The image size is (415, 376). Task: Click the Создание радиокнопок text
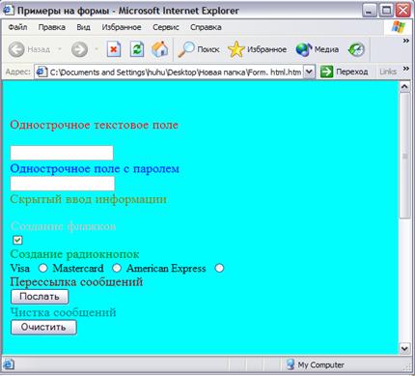pos(74,254)
